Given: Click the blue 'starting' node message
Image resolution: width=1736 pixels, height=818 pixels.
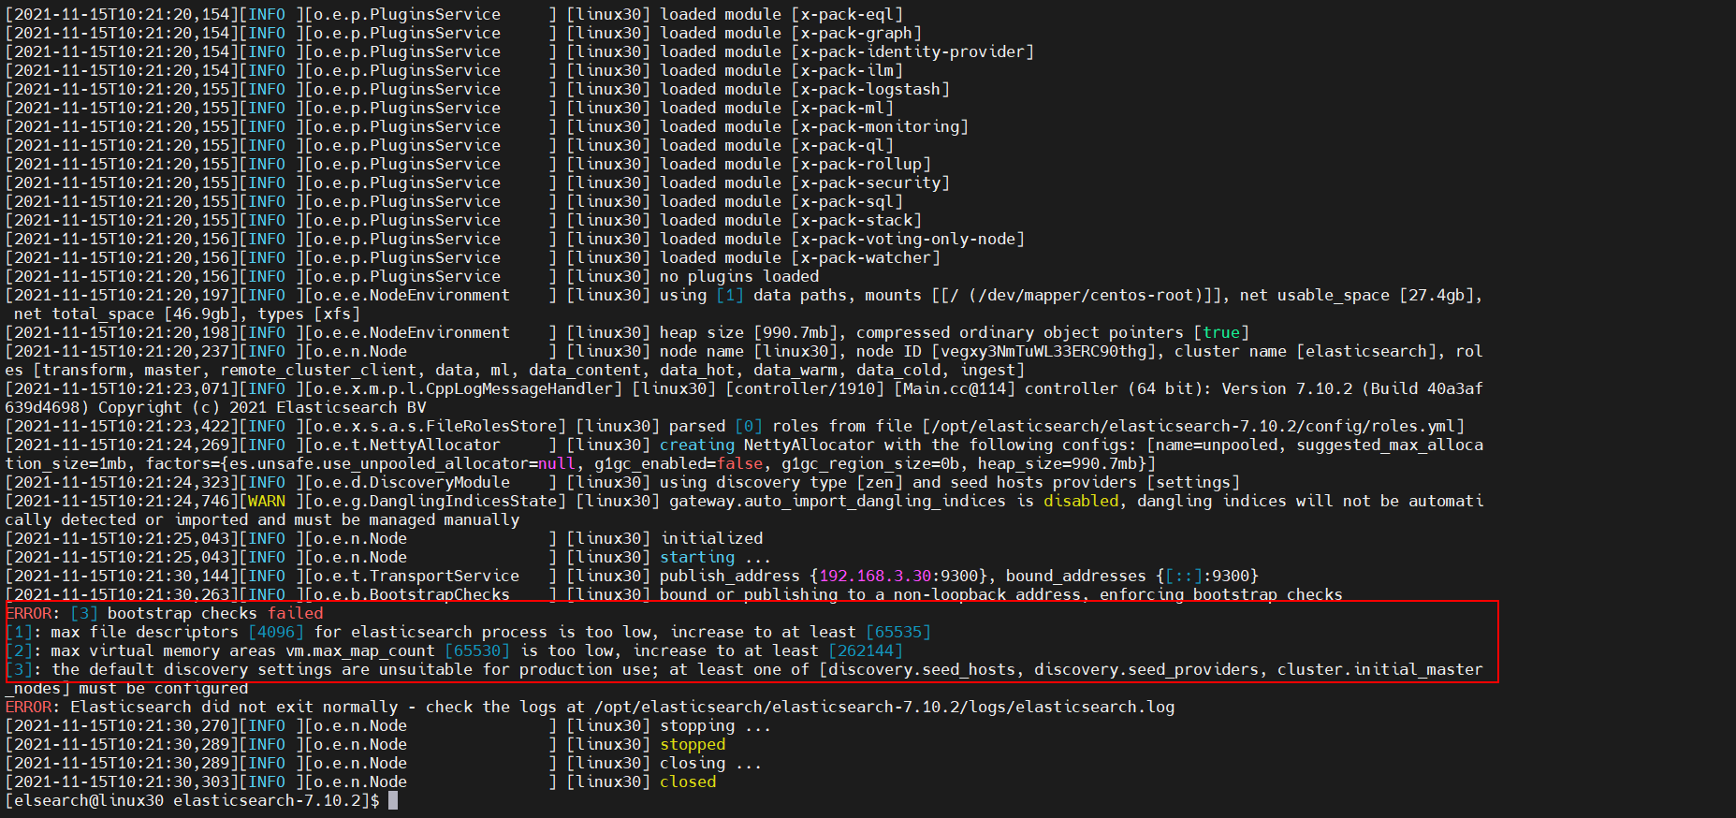Looking at the screenshot, I should tap(697, 557).
